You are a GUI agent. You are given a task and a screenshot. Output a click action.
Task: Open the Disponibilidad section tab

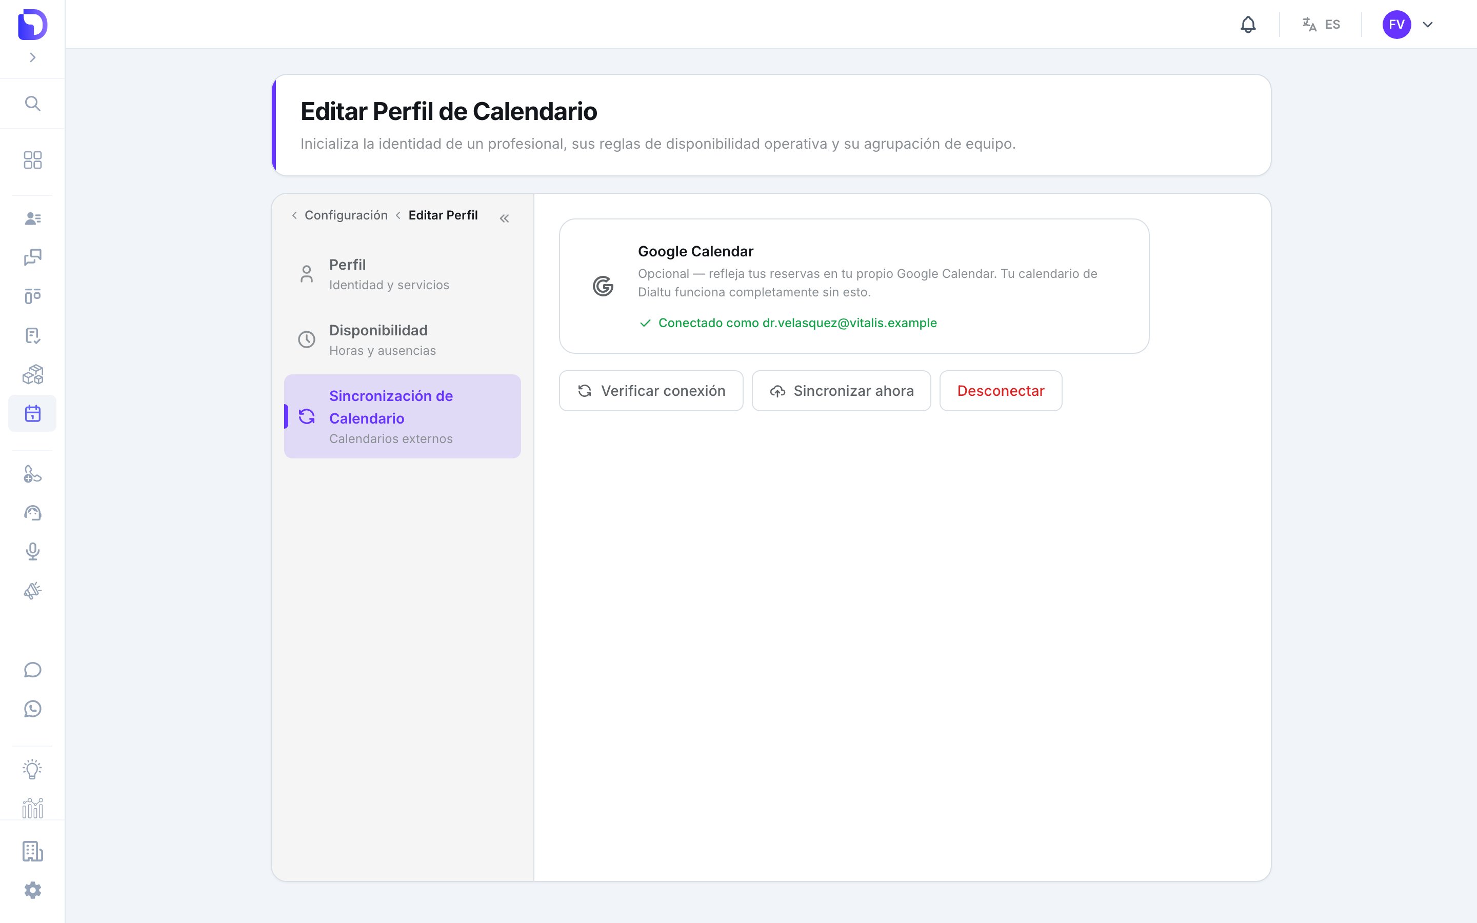(x=402, y=339)
